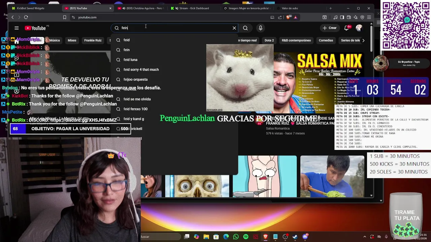Select the 'feijoo orquesta' suggestion
431x242 pixels.
click(x=174, y=79)
